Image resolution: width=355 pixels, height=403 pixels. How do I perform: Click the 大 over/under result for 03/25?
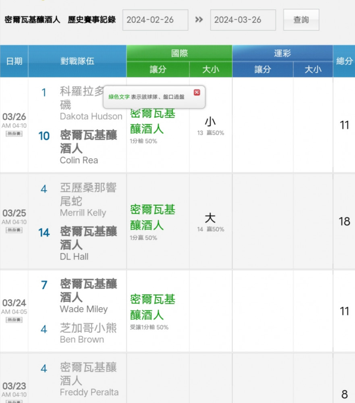(x=210, y=218)
